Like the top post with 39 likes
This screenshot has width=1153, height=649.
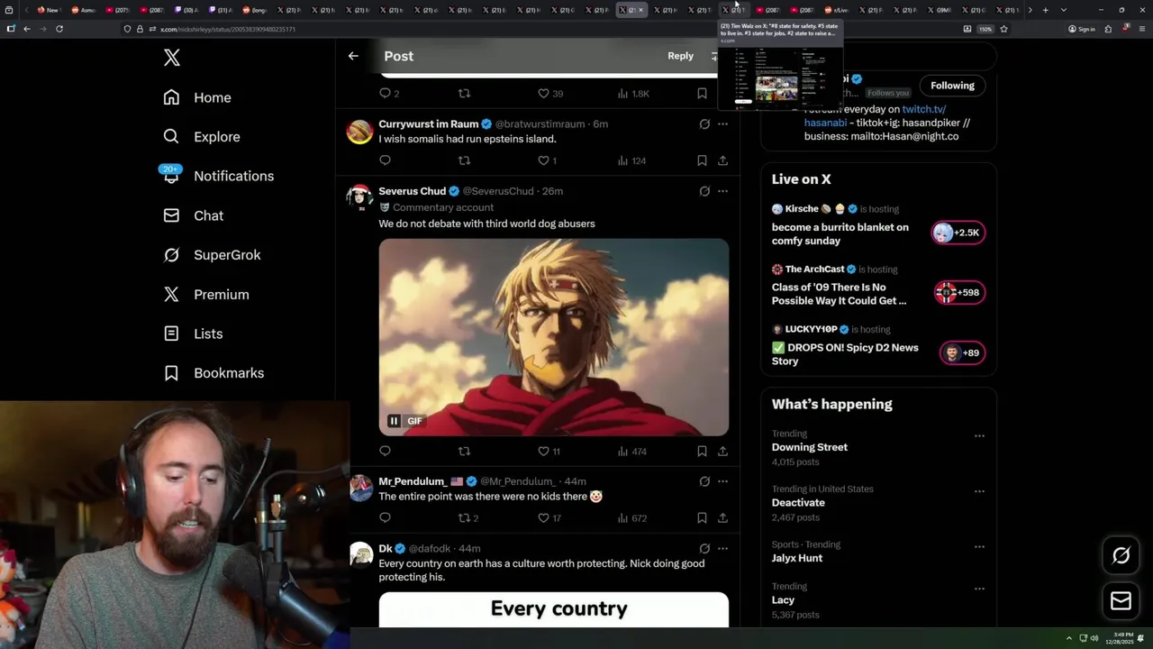coord(550,94)
